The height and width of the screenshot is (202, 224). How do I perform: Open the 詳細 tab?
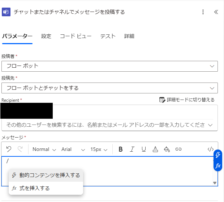pos(129,36)
